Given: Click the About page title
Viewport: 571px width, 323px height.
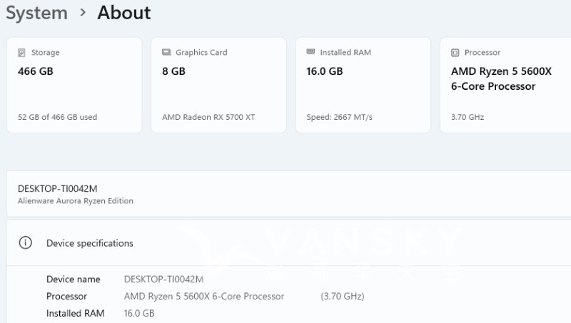Looking at the screenshot, I should click(x=124, y=13).
